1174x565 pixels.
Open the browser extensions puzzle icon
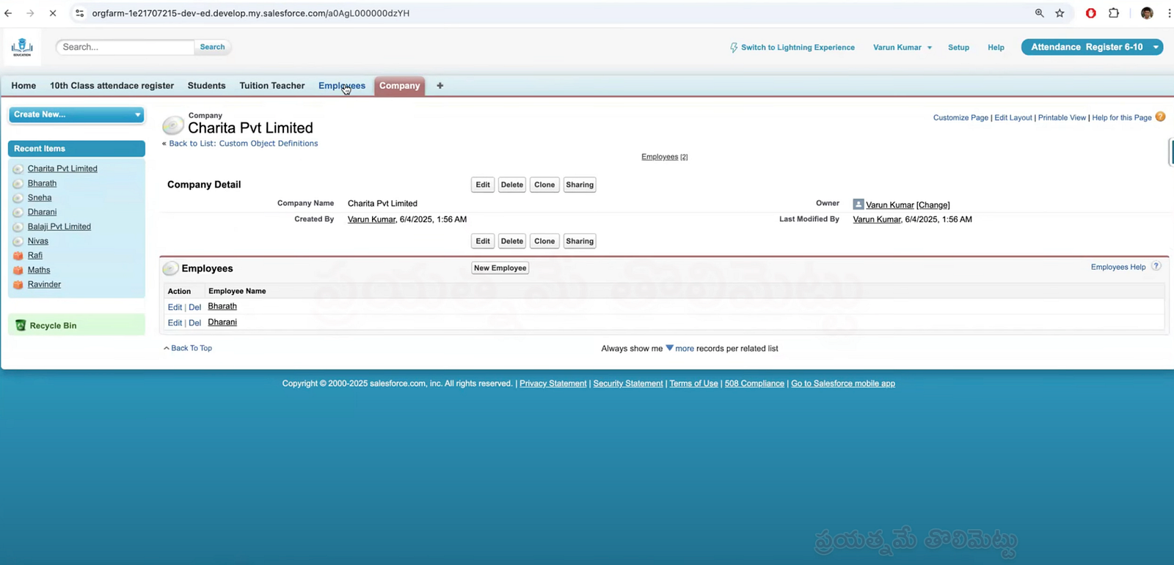click(1113, 13)
